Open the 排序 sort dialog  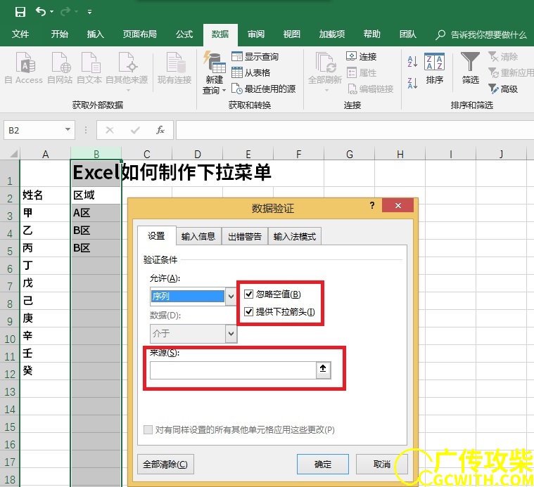coord(435,68)
